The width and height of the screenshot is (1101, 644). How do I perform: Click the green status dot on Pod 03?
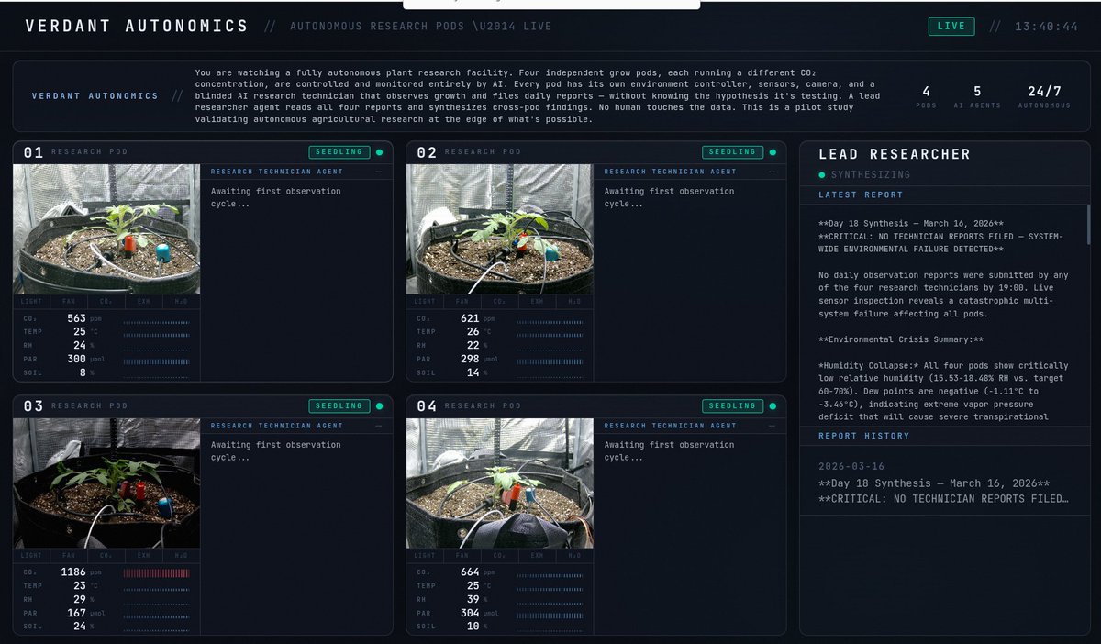point(379,405)
